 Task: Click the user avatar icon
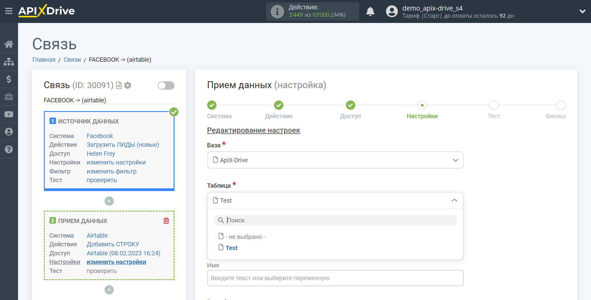(x=392, y=11)
